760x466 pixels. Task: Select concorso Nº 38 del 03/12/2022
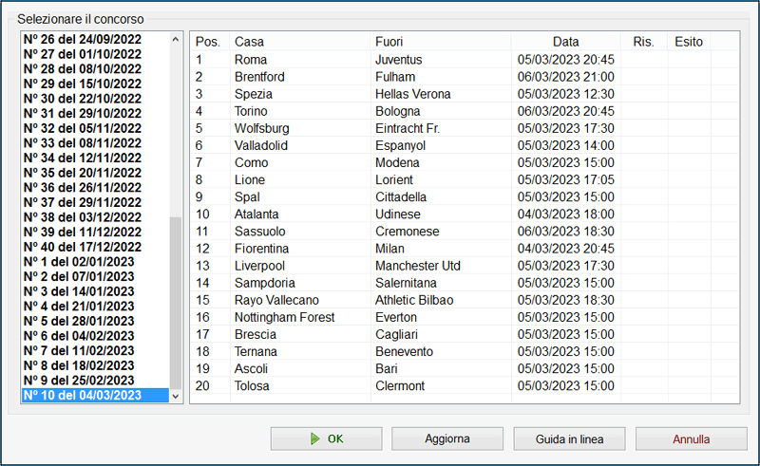point(96,217)
